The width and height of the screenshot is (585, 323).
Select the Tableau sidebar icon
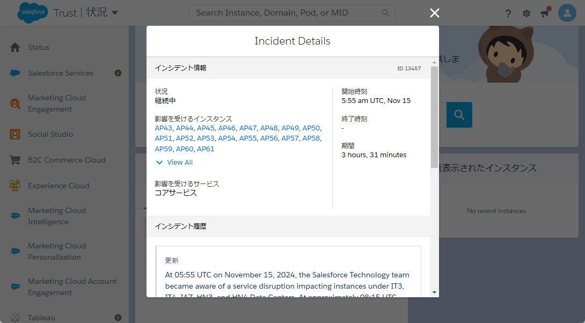click(15, 317)
